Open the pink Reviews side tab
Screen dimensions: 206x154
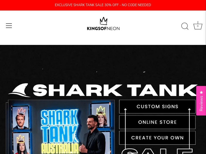click(201, 101)
